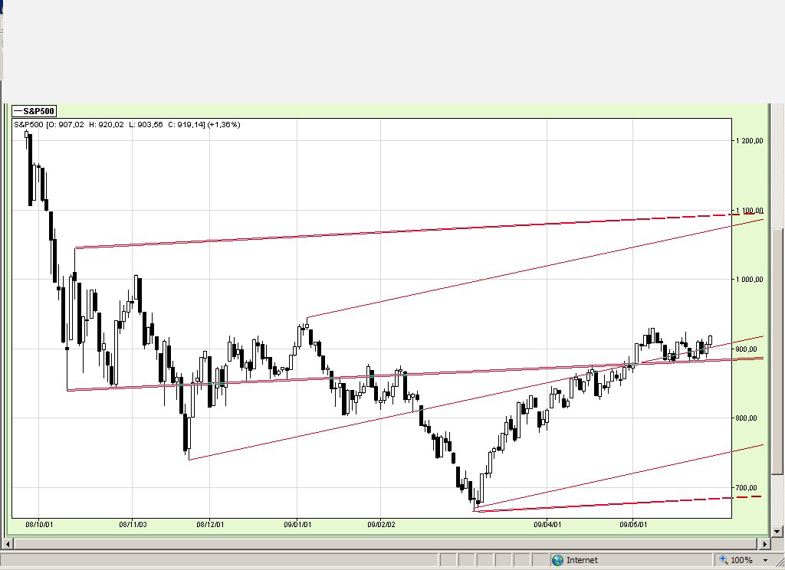Viewport: 785px width, 570px height.
Task: Click the 100% zoom level text
Action: (741, 561)
